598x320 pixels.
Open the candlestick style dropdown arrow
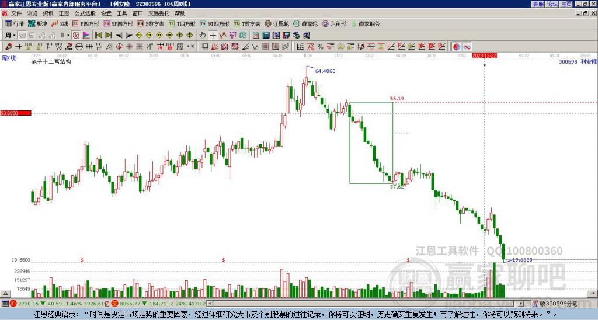pos(68,35)
